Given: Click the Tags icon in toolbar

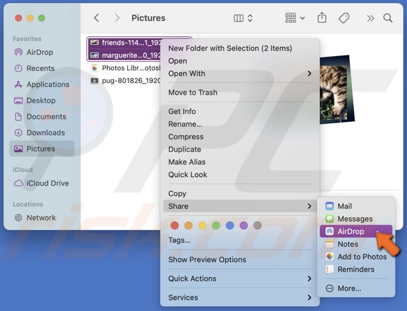Looking at the screenshot, I should tap(344, 18).
